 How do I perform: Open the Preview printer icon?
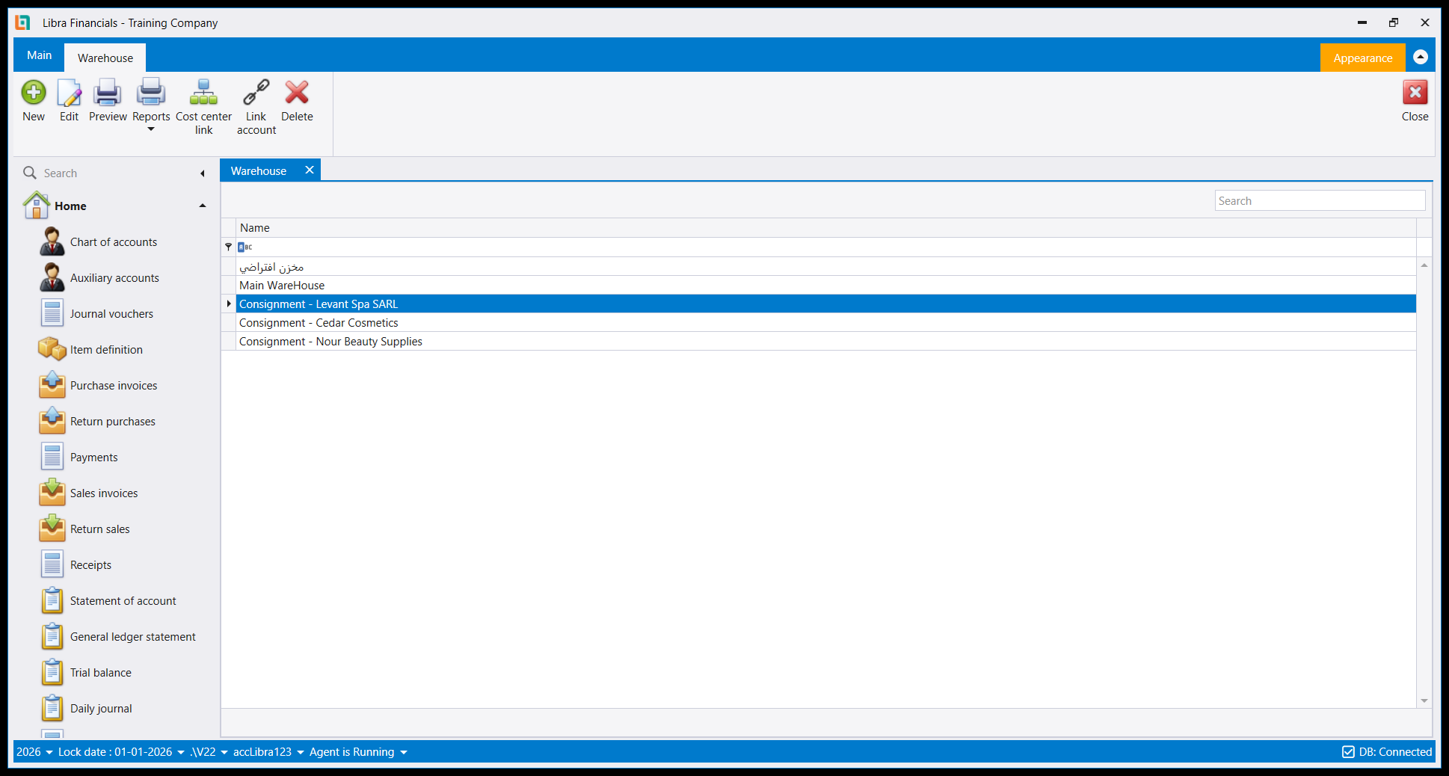click(108, 93)
